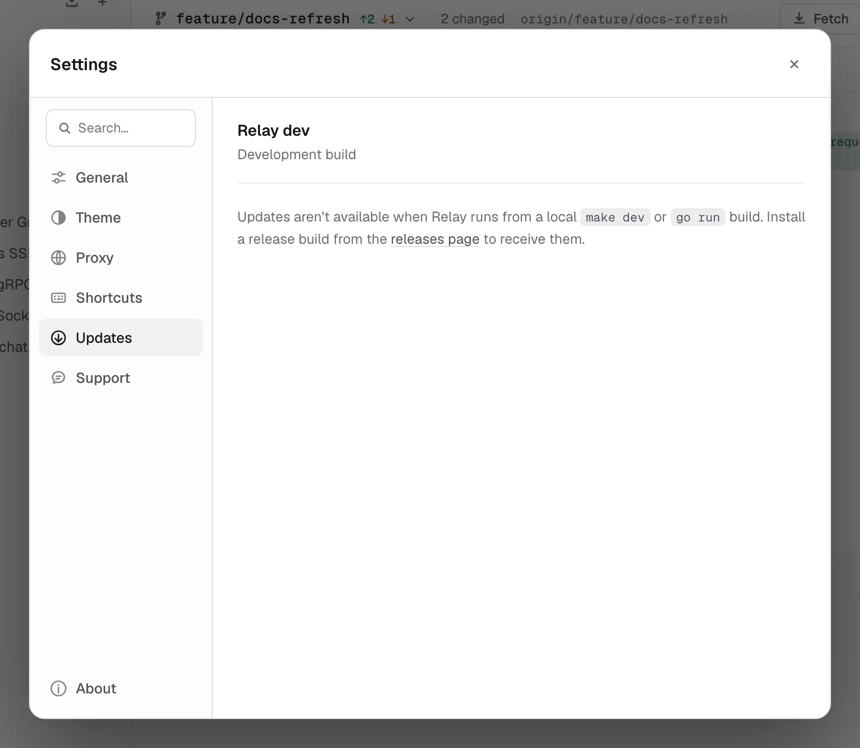The width and height of the screenshot is (860, 748).
Task: Click the Fetch button in background window
Action: tap(821, 19)
